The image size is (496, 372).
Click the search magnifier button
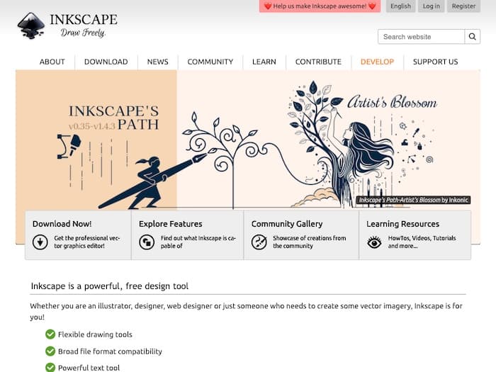click(x=473, y=37)
